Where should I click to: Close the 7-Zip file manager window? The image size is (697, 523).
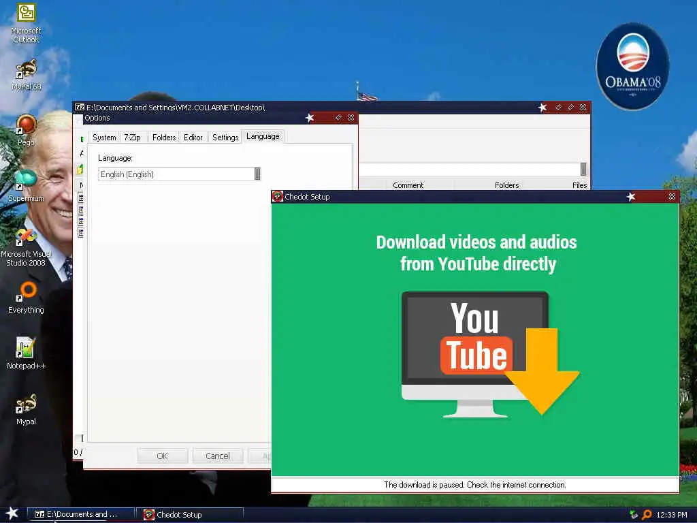(583, 107)
